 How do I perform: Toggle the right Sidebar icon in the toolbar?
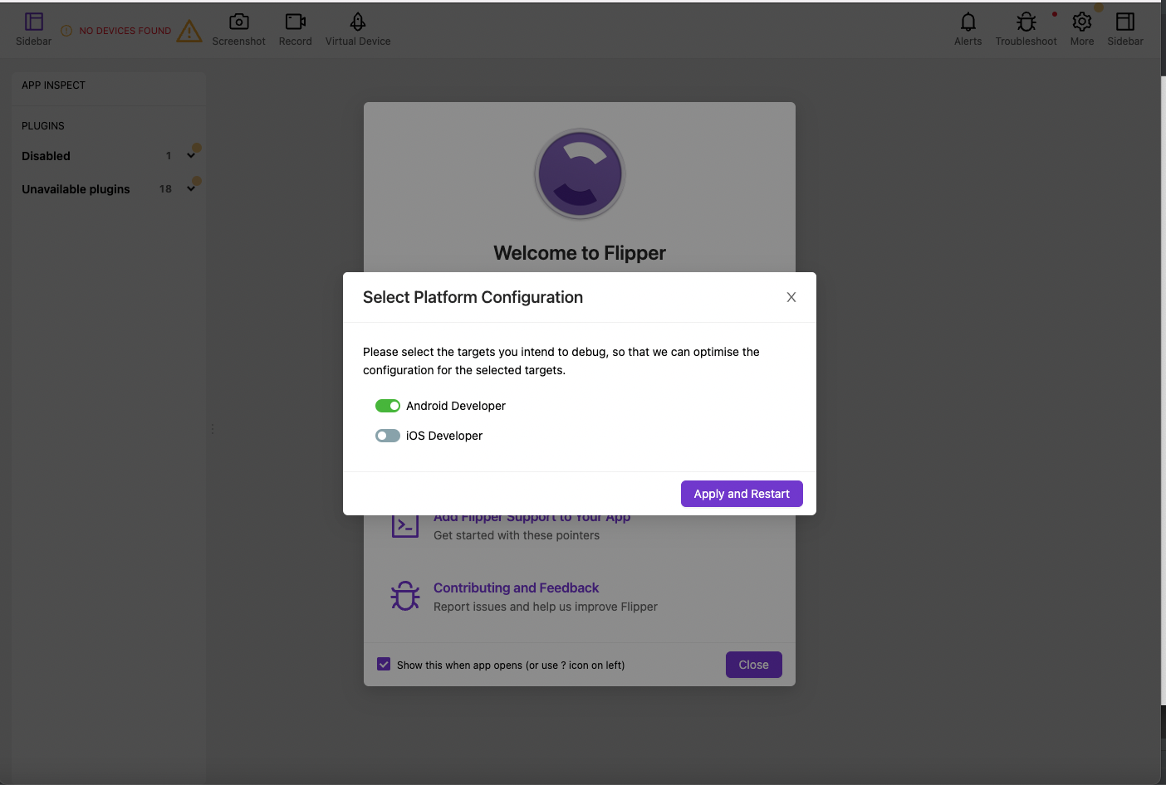[1125, 22]
